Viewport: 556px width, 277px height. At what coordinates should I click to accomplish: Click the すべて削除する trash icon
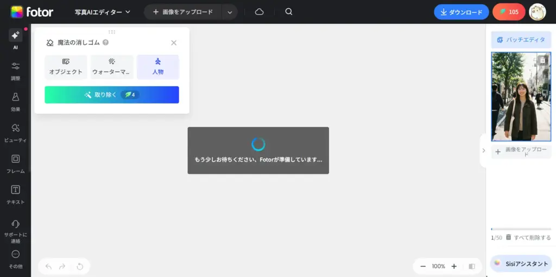tap(508, 237)
